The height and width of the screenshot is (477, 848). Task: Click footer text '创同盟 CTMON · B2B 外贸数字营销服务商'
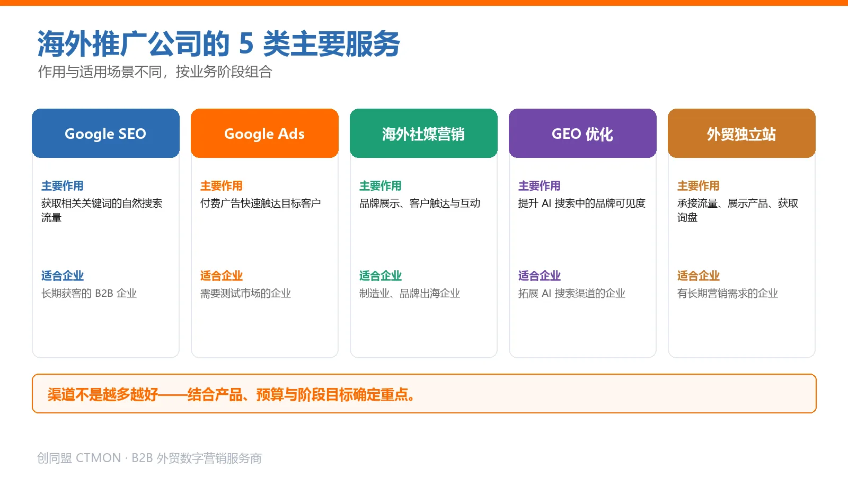click(x=149, y=458)
